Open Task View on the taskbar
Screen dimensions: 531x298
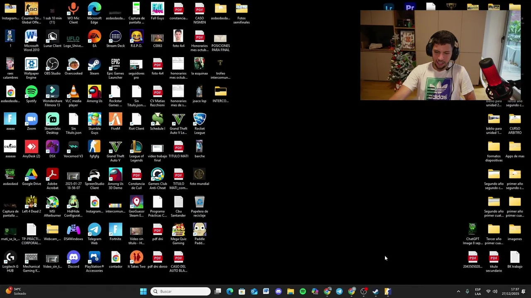pyautogui.click(x=218, y=291)
